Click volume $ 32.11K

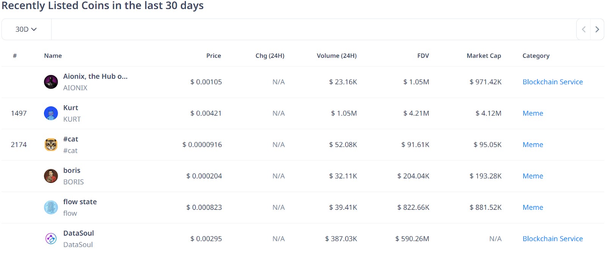(343, 176)
